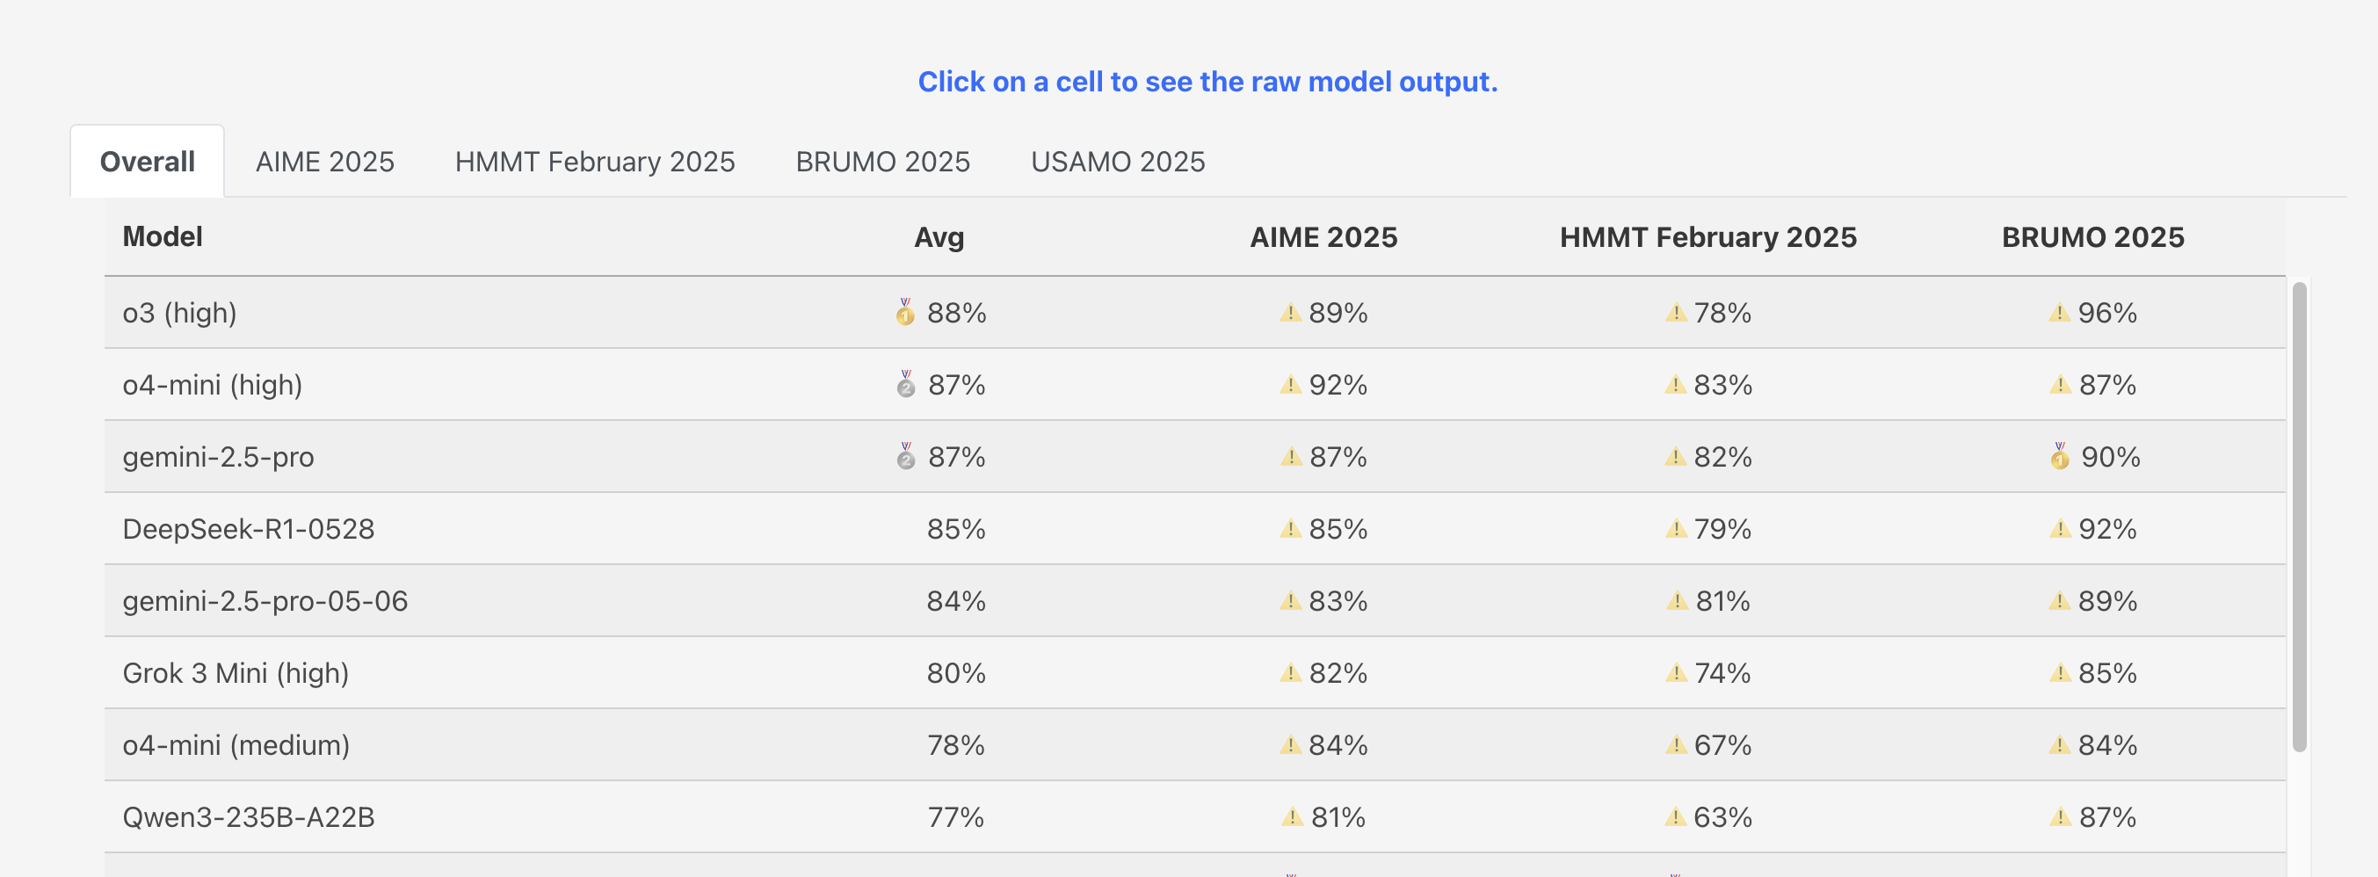
Task: Click warning icon beside o3 (high) AIME 89%
Action: (1290, 313)
